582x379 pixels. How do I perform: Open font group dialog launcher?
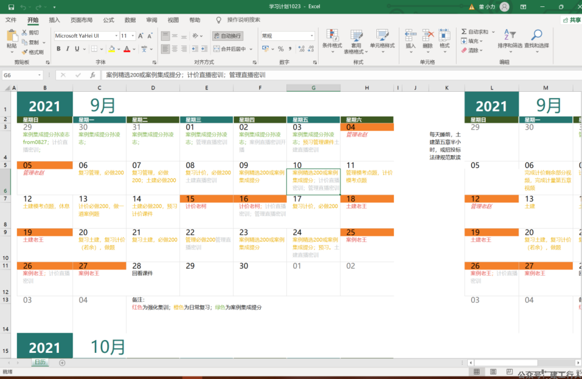[x=155, y=63]
